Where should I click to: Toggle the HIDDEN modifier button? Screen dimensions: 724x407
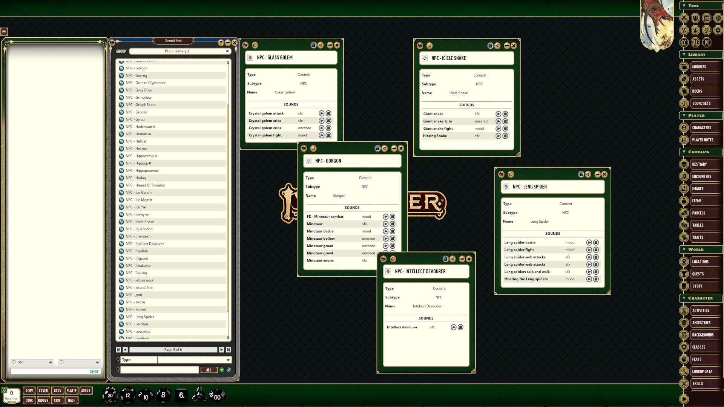(43, 400)
